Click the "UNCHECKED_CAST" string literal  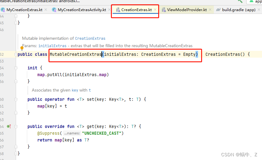click(102, 133)
